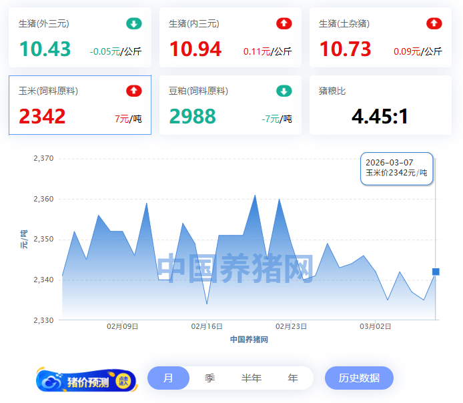Click the 2342 corn price value
The height and width of the screenshot is (403, 463).
(42, 117)
